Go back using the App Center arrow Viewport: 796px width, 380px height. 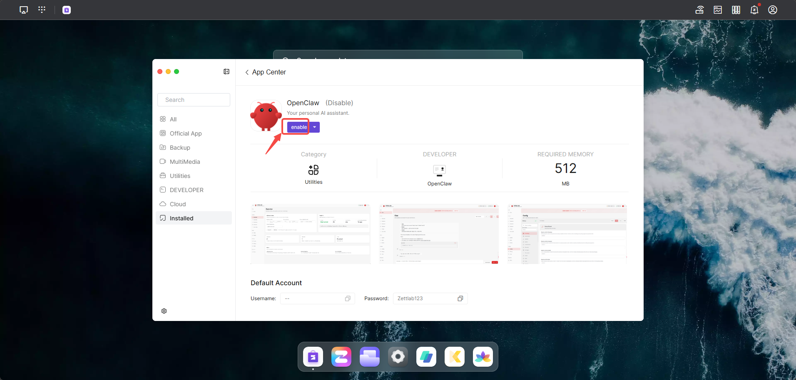pyautogui.click(x=247, y=72)
